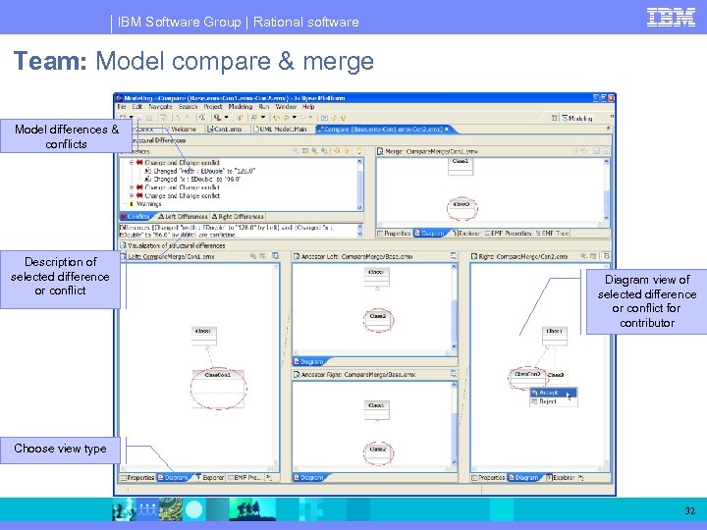Open Explorer tab in Merge pane
The height and width of the screenshot is (530, 707).
pyautogui.click(x=466, y=234)
